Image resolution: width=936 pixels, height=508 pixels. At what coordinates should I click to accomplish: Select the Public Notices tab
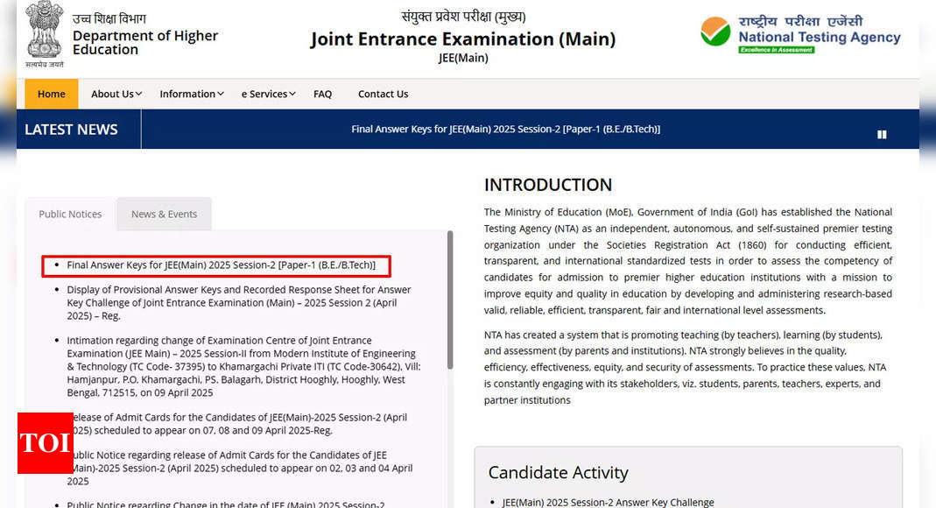pyautogui.click(x=70, y=214)
